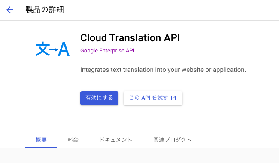Show the 関連プロダクト tab
Viewport: 279px width, 163px height.
tap(172, 140)
